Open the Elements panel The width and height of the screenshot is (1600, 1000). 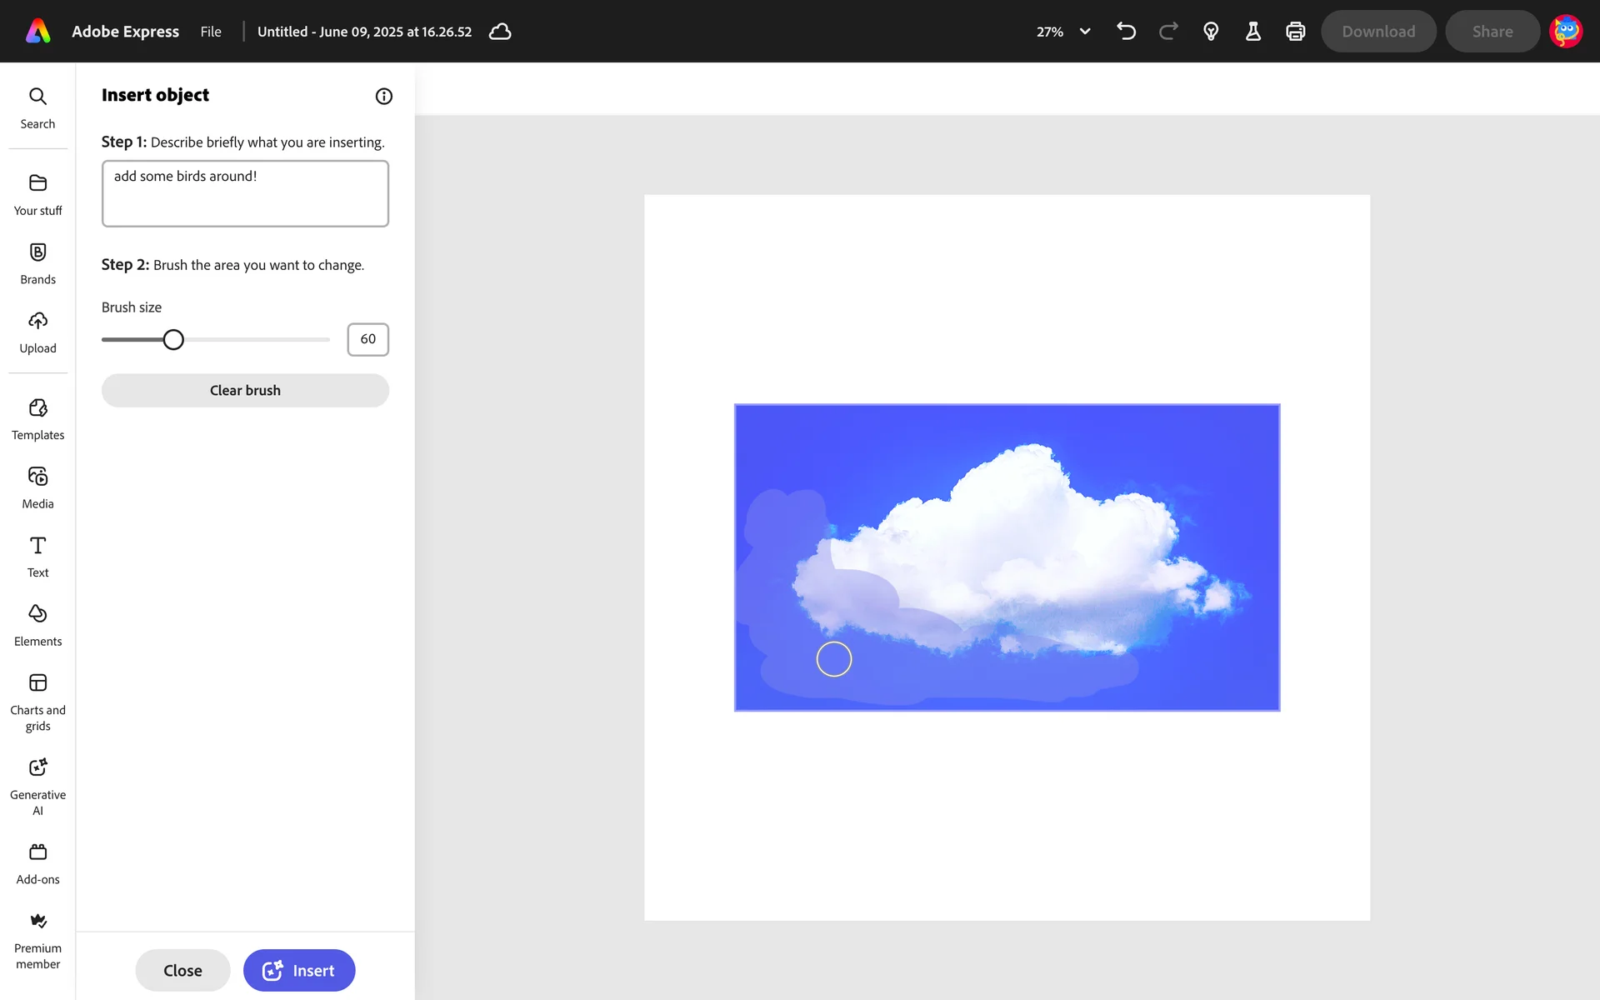click(x=37, y=625)
